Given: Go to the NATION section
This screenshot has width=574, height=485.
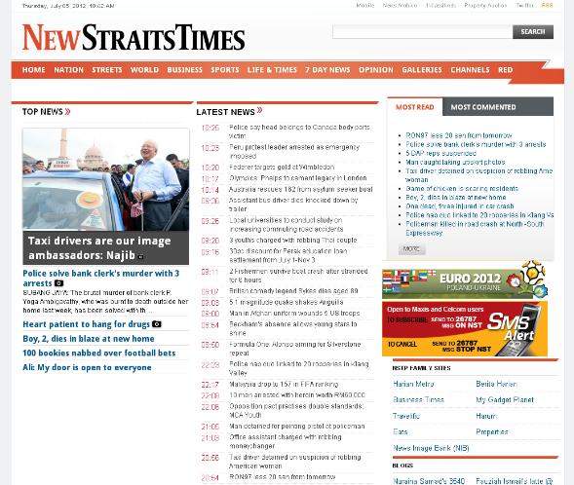Looking at the screenshot, I should point(69,70).
